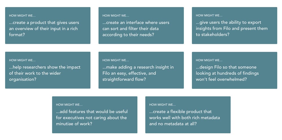The width and height of the screenshot is (282, 140).
Task: Click 'HOW MIGHT WE' heading on export insights card
Action: 209,15
